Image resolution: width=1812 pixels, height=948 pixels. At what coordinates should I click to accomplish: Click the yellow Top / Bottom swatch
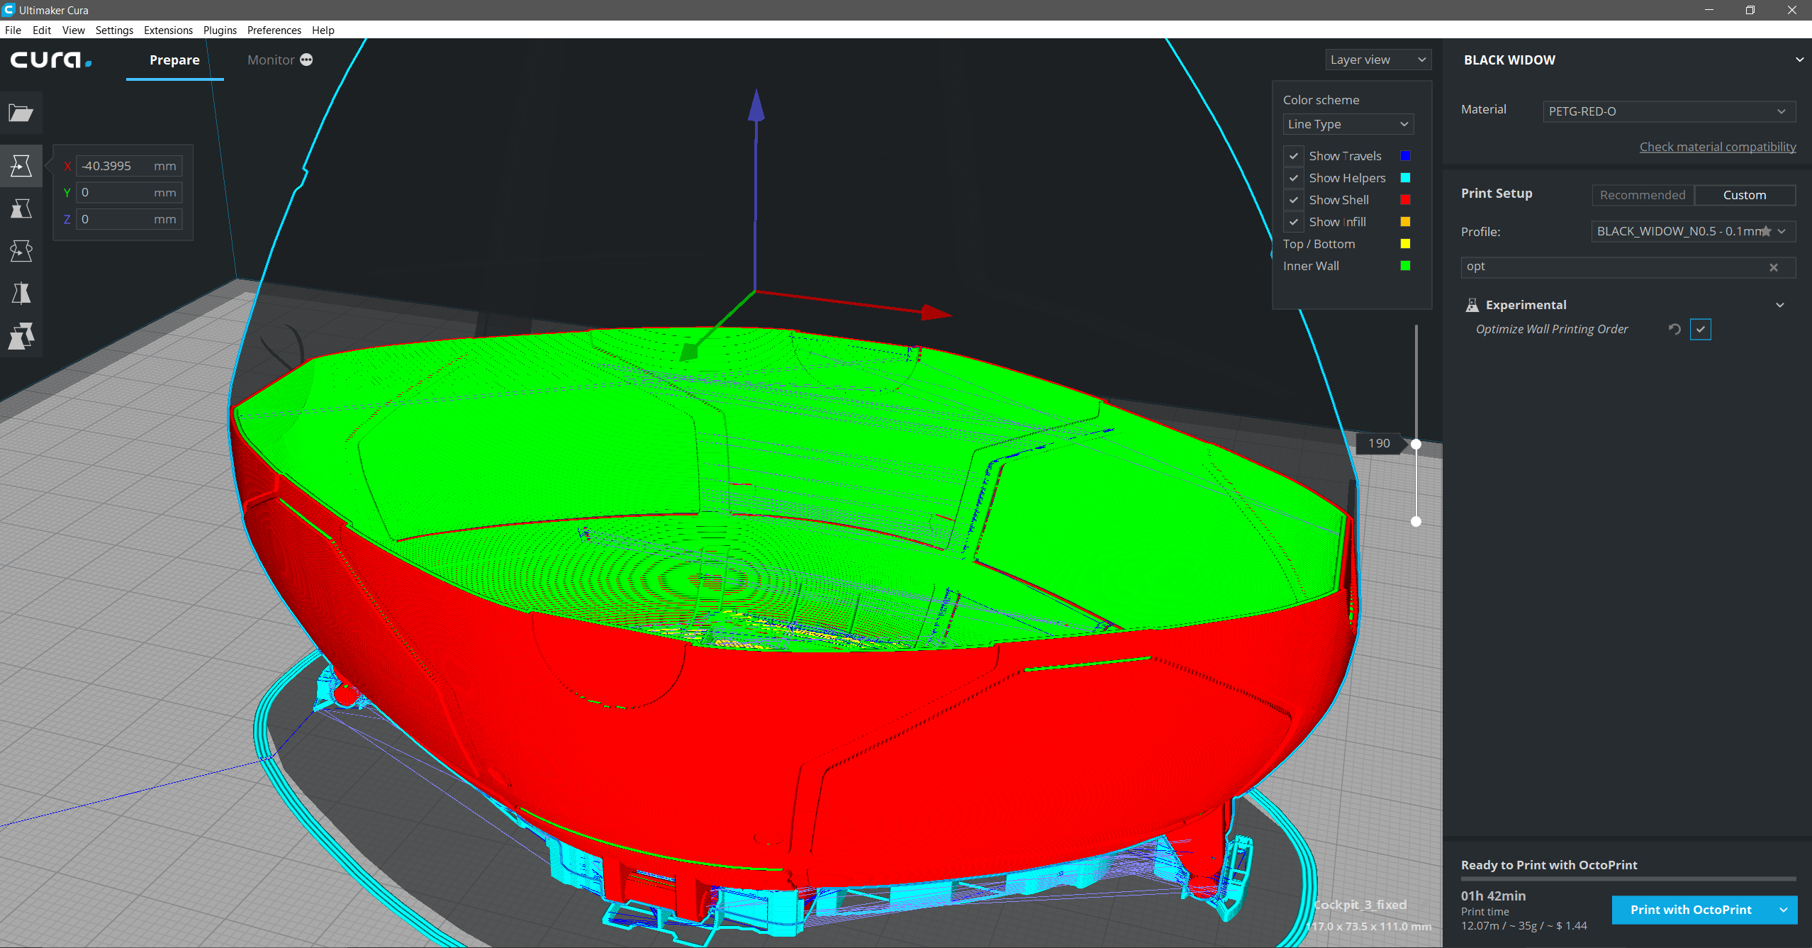1405,244
